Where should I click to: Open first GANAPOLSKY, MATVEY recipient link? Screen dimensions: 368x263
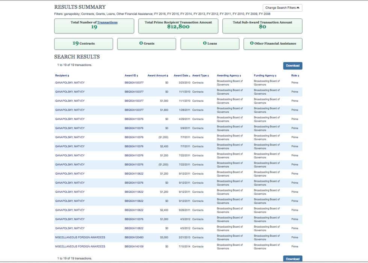70,83
